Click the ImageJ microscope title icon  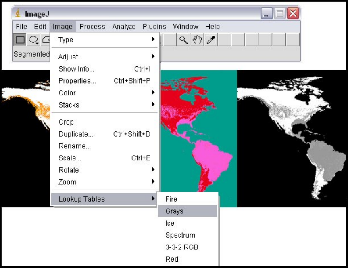(x=18, y=13)
